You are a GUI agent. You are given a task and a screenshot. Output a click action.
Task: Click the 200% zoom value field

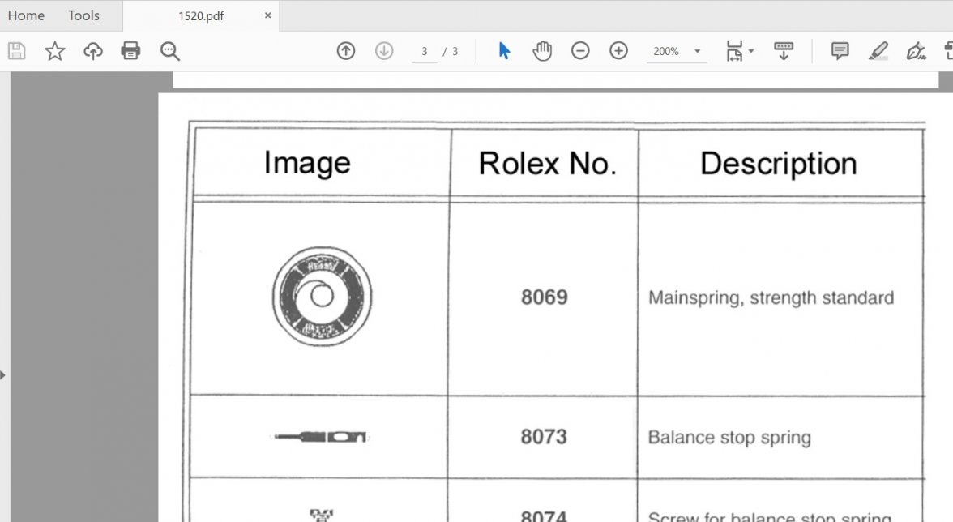click(666, 52)
